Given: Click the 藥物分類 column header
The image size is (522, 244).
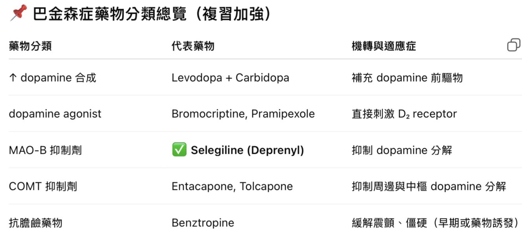Looking at the screenshot, I should (x=30, y=46).
